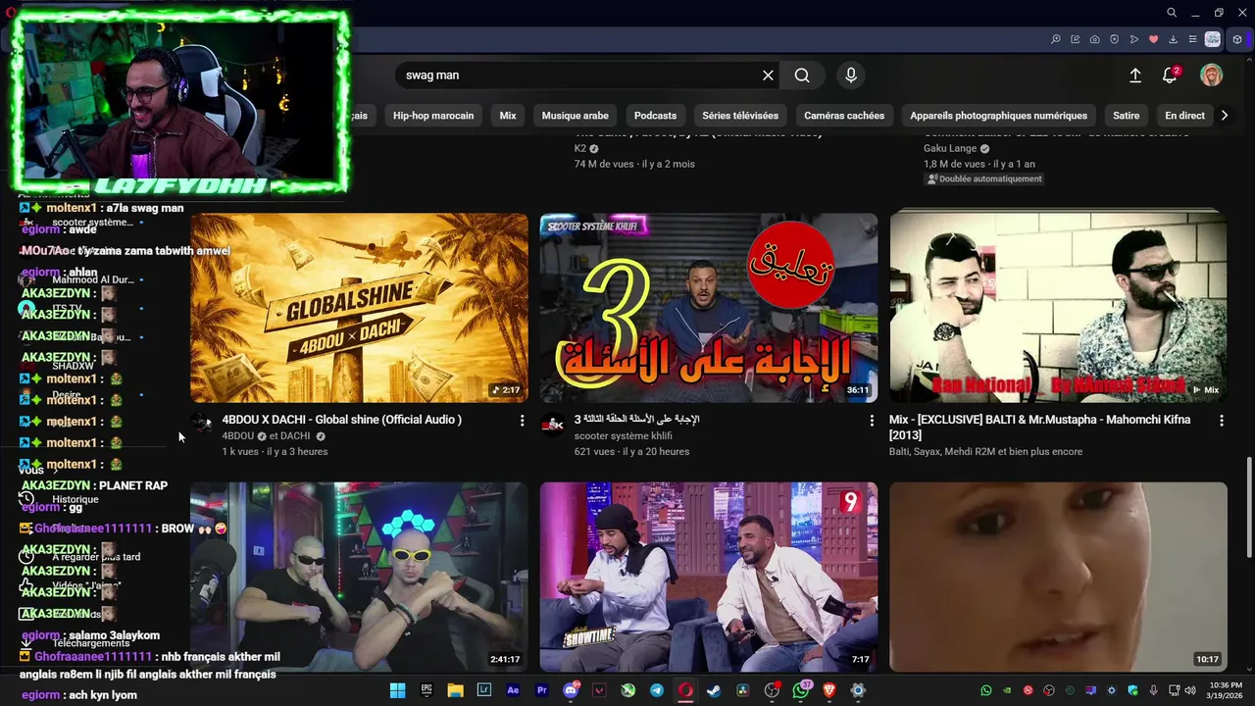Click the 4BDOU channel avatar
This screenshot has height=706, width=1255.
[x=202, y=424]
